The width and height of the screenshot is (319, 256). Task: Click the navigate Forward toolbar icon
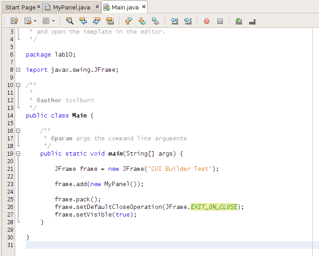coord(46,21)
